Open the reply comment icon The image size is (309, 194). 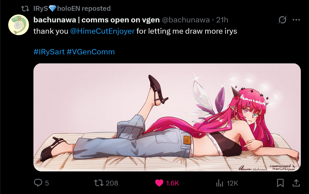pyautogui.click(x=38, y=183)
